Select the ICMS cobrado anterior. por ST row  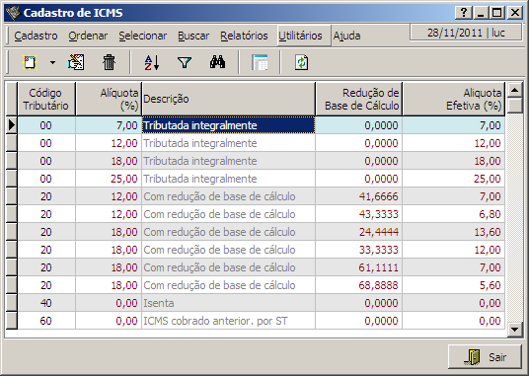[262, 321]
